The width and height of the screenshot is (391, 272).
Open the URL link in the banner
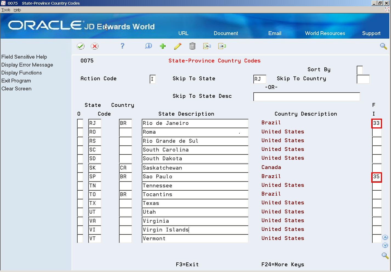[183, 33]
